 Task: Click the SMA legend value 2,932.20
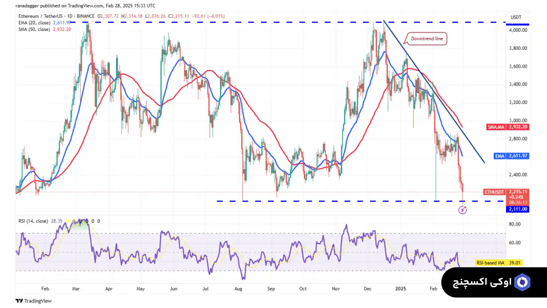62,29
